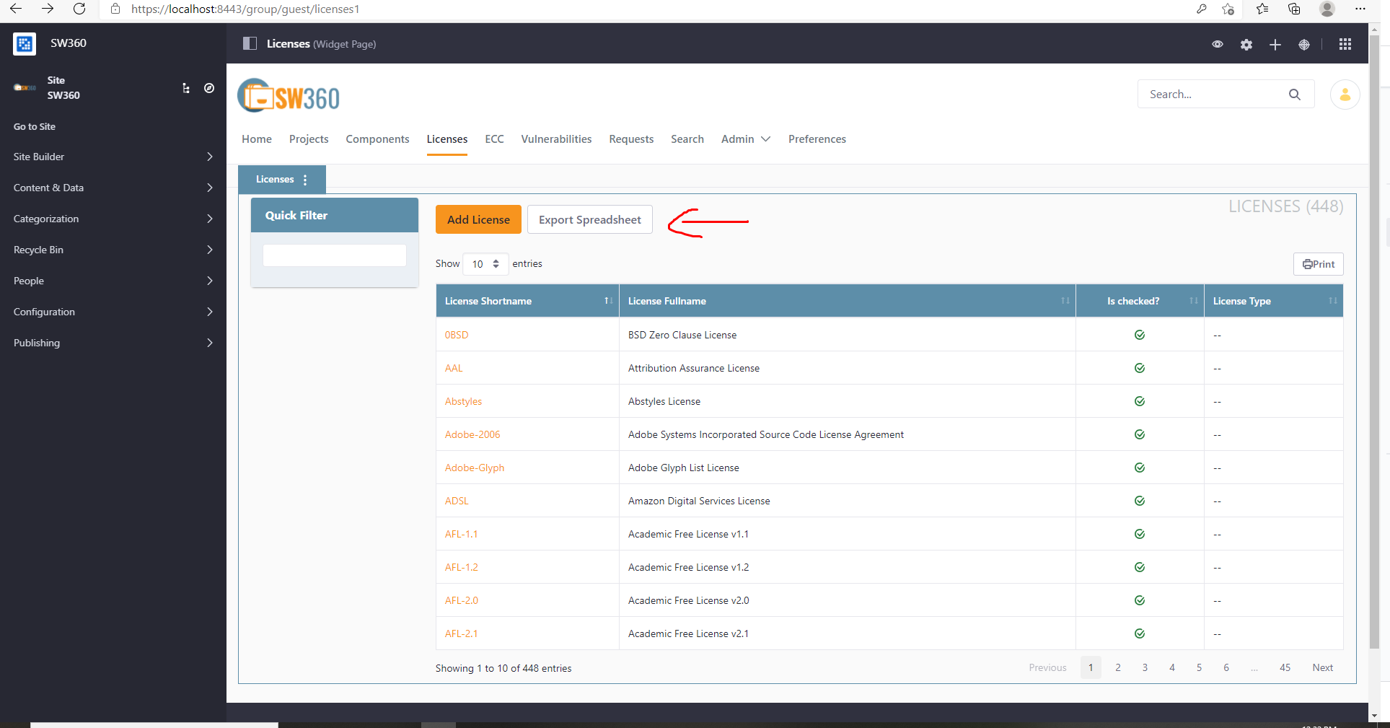Open the Adobe-2006 license link

pyautogui.click(x=472, y=434)
